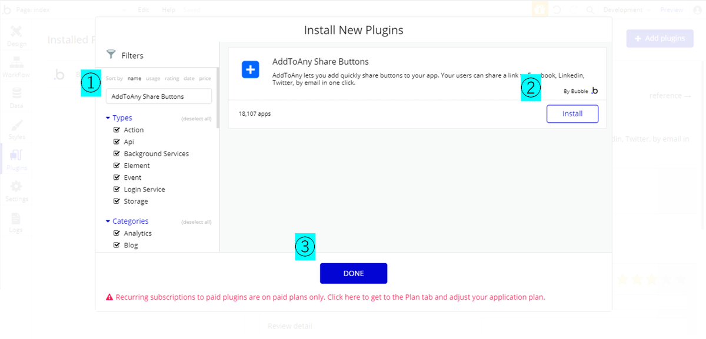Toggle the Action type checkbox
The image size is (706, 339).
tap(116, 130)
